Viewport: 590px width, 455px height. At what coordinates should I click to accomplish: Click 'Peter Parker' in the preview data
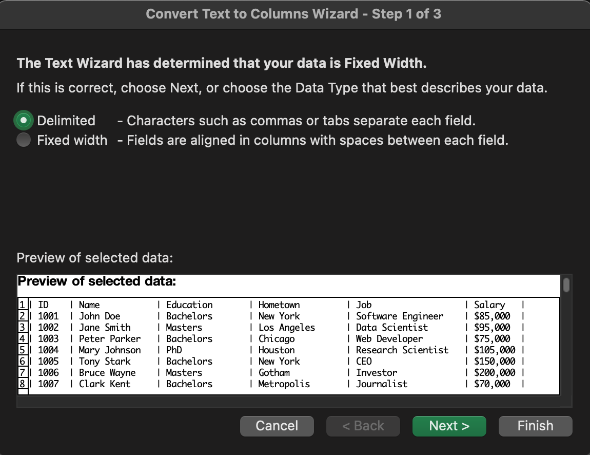[x=109, y=338]
